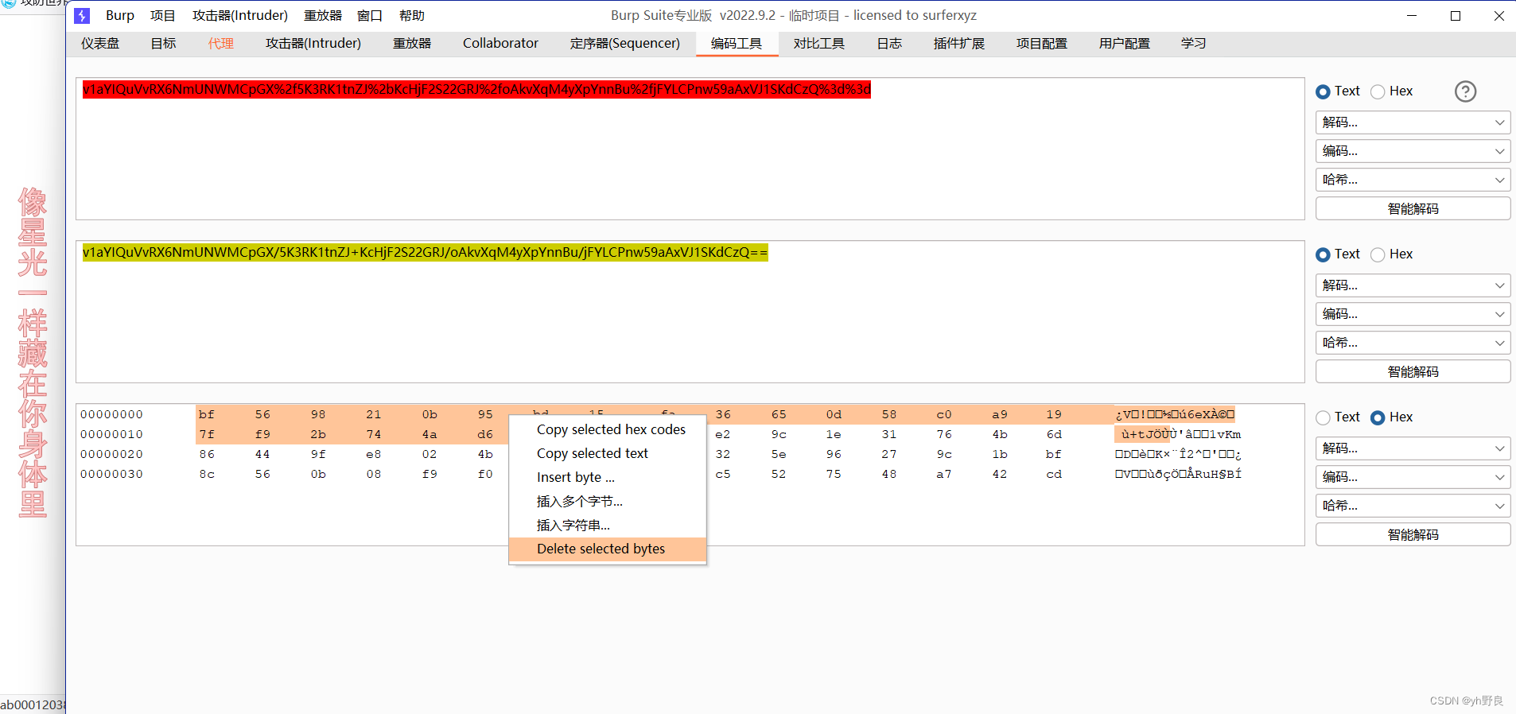Switch to the 攻击器(Intruder) tab

(x=313, y=44)
